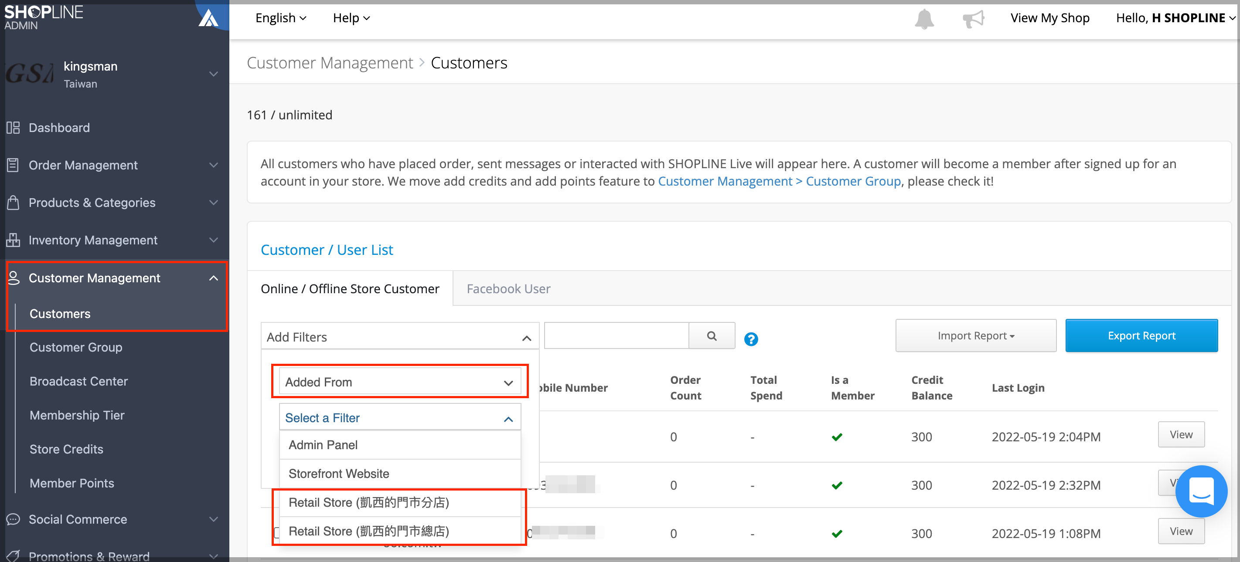Expand Order Management menu
Screen dimensions: 1240x562
213,165
